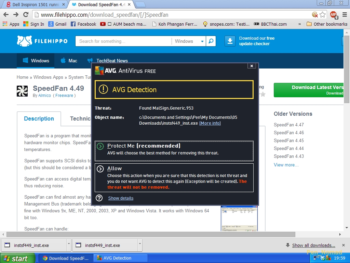The width and height of the screenshot is (350, 263).
Task: Click the bookmark star in the address bar
Action: [x=322, y=15]
